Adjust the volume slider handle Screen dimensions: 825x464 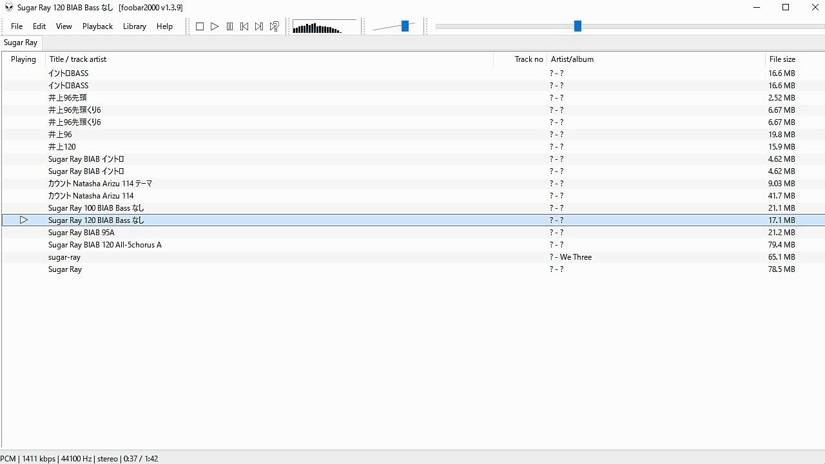click(x=405, y=26)
